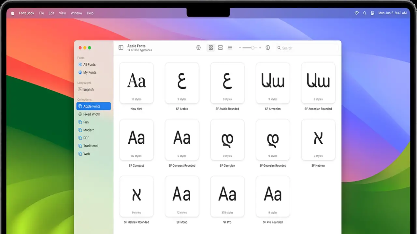Viewport: 417px width, 234px height.
Task: Click the preview size slider knob
Action: tap(252, 48)
